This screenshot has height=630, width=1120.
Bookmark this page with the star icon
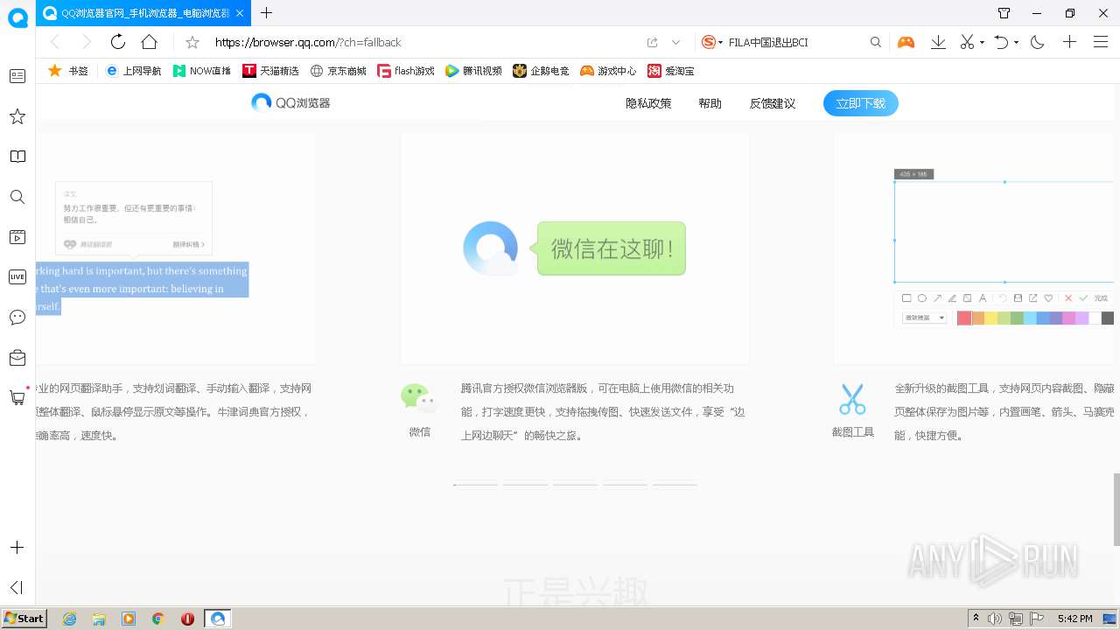192,42
